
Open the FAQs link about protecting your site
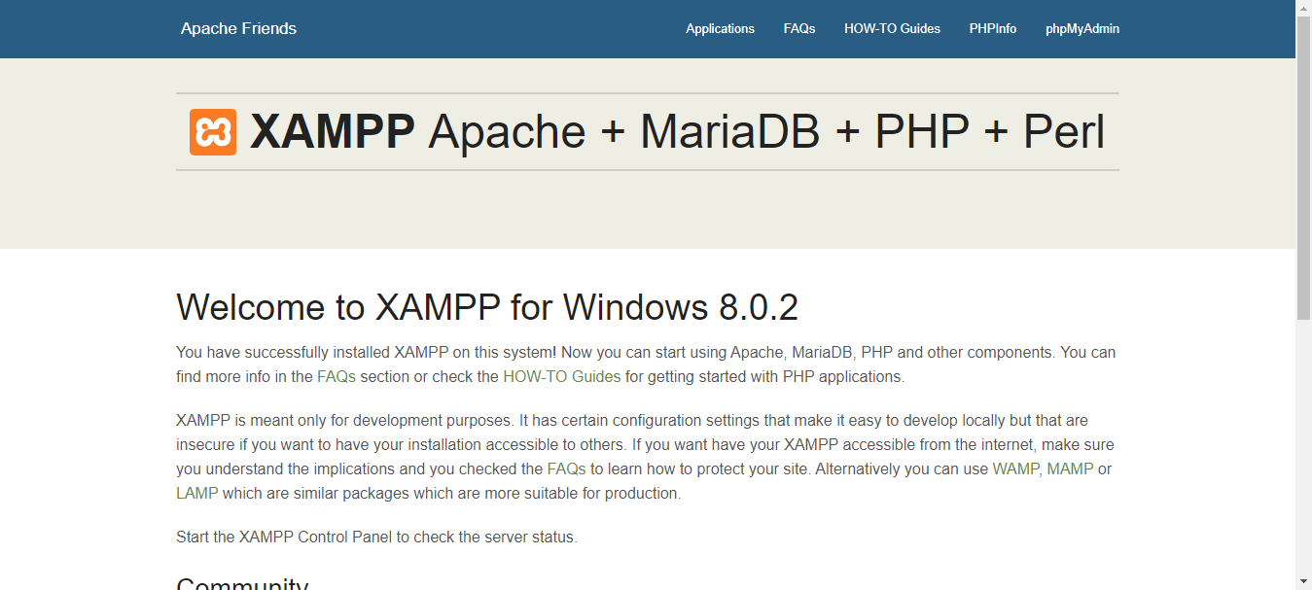pyautogui.click(x=566, y=469)
